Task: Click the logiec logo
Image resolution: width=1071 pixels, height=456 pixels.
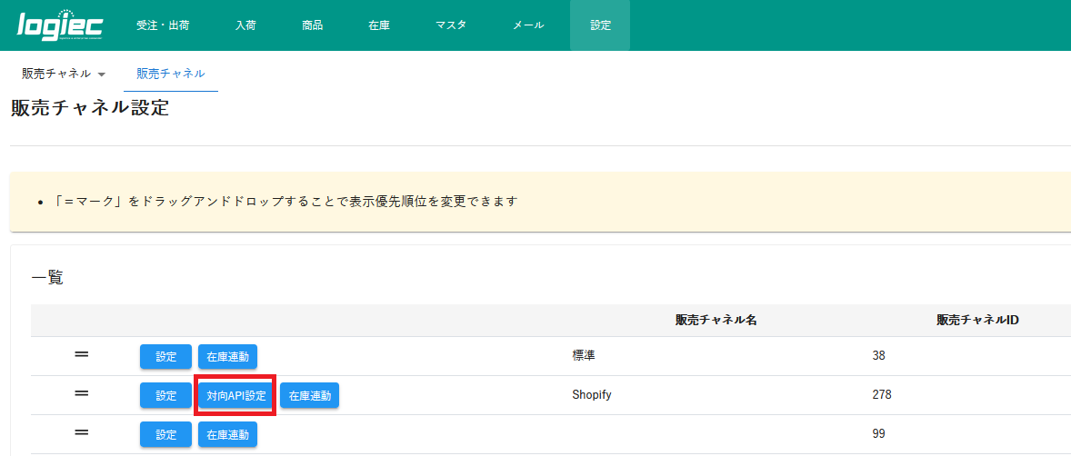Action: (x=60, y=25)
